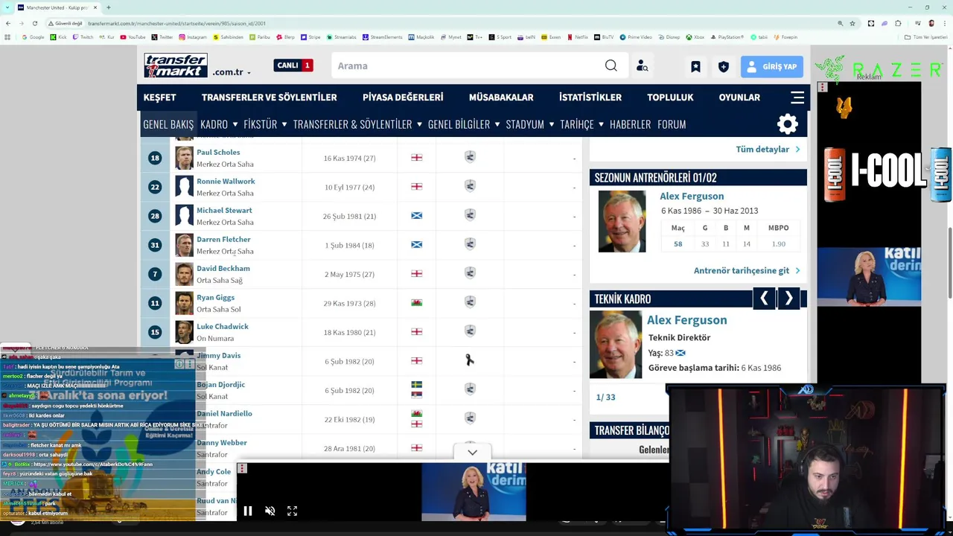Open Ronnie Wallwork player profile

pos(226,181)
